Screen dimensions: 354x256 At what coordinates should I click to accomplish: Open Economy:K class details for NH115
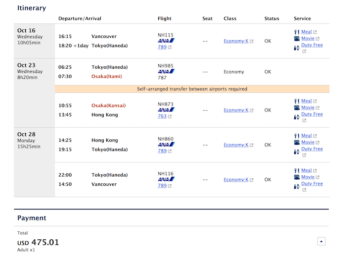236,41
